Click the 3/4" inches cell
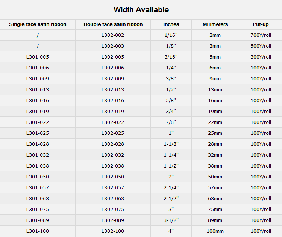 pos(171,112)
